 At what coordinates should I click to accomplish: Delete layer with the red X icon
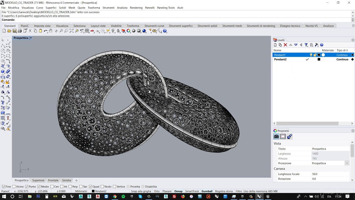pyautogui.click(x=285, y=45)
